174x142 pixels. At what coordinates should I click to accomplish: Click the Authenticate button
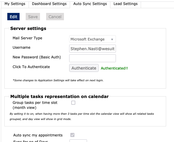(84, 68)
